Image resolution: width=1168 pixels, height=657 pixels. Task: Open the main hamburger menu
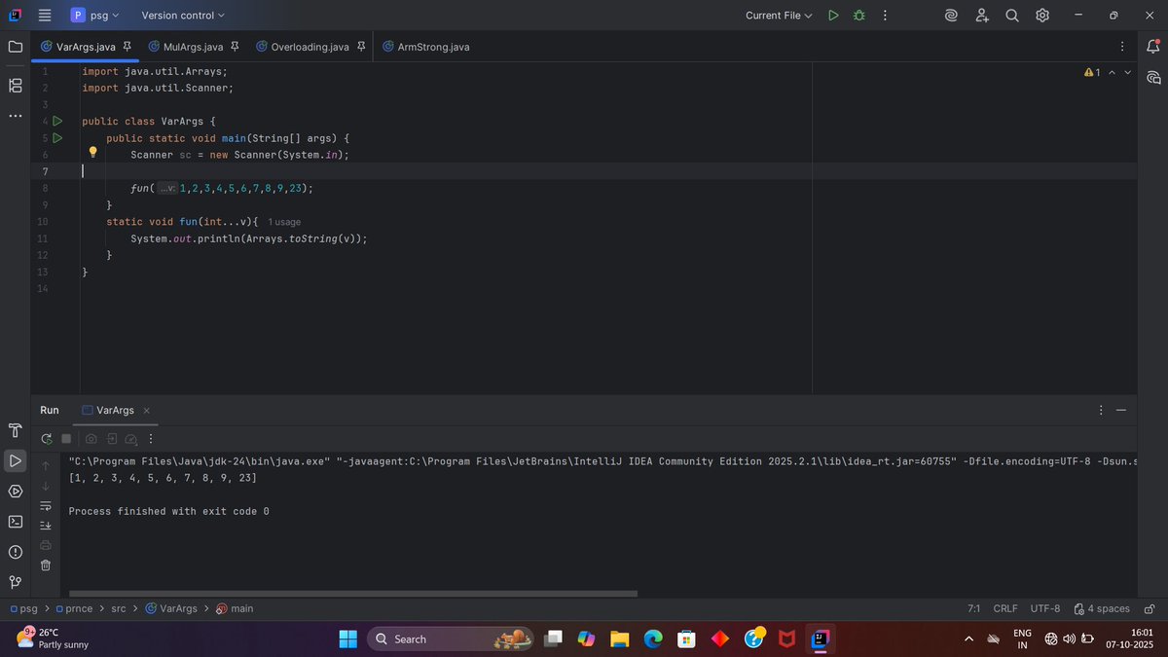point(44,16)
